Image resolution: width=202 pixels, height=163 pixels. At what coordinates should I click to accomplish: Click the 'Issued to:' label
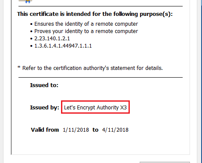pos(44,85)
